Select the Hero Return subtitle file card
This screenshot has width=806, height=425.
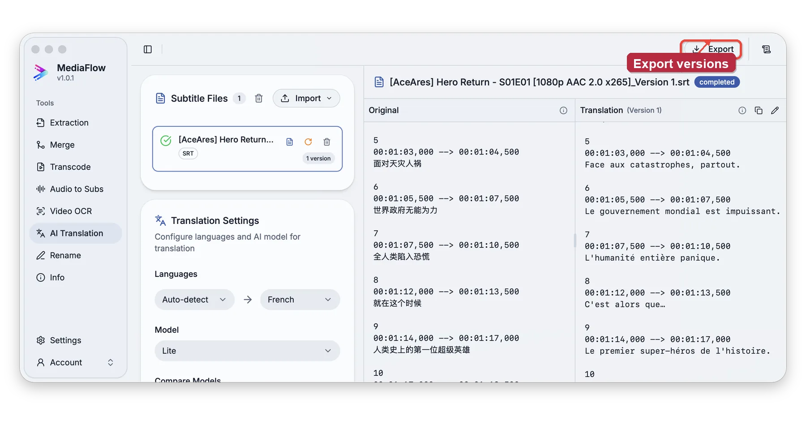247,149
